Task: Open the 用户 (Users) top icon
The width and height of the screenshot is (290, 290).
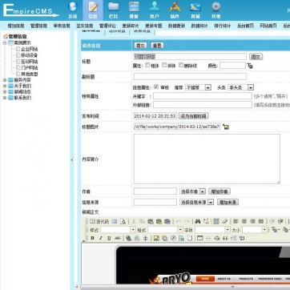Action: point(155,10)
